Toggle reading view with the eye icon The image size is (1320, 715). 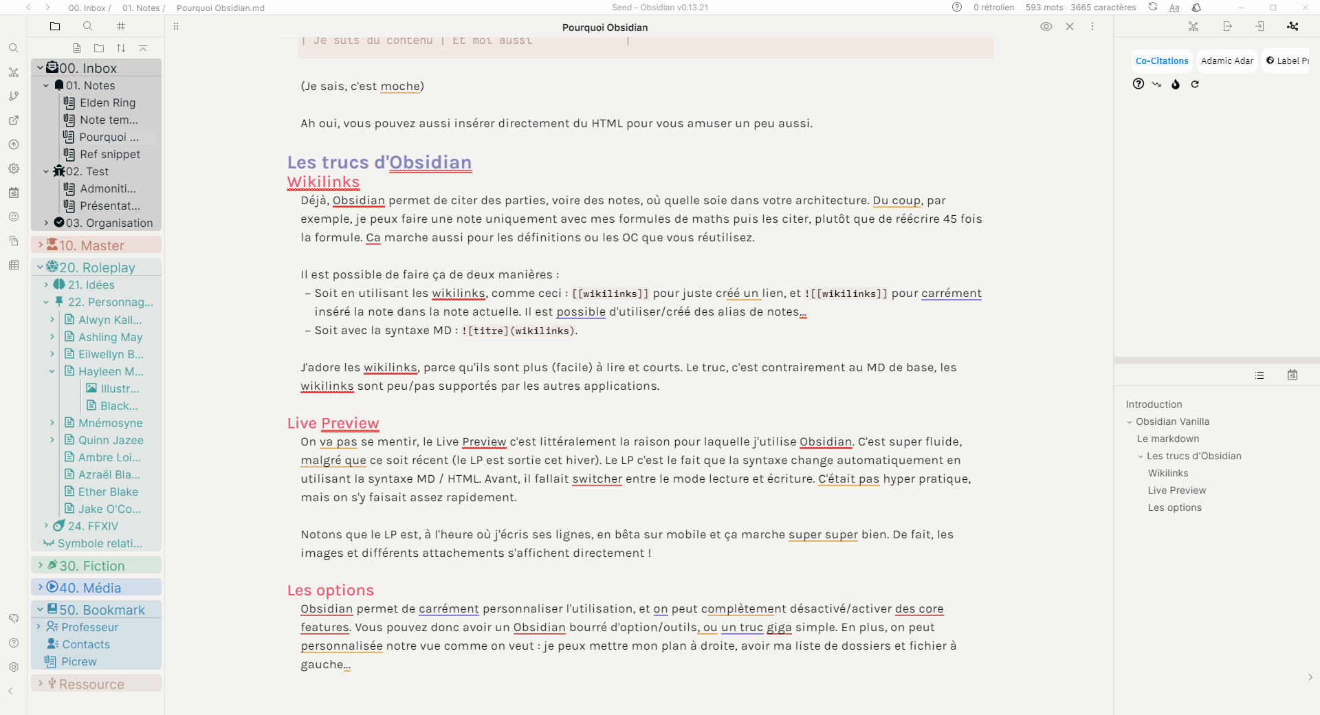1046,26
